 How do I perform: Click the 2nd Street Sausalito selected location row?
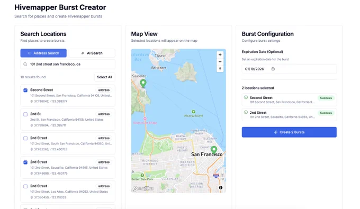click(x=289, y=115)
